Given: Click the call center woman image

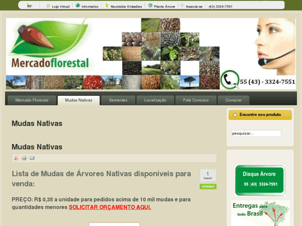Looking at the screenshot, I should click(276, 46).
